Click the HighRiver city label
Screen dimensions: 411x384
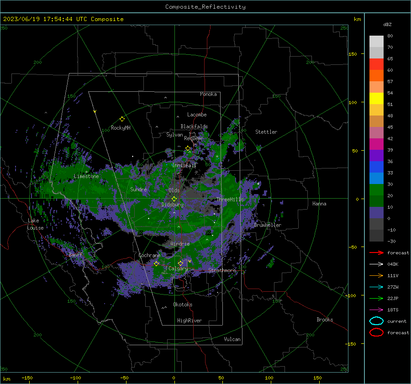pyautogui.click(x=190, y=321)
